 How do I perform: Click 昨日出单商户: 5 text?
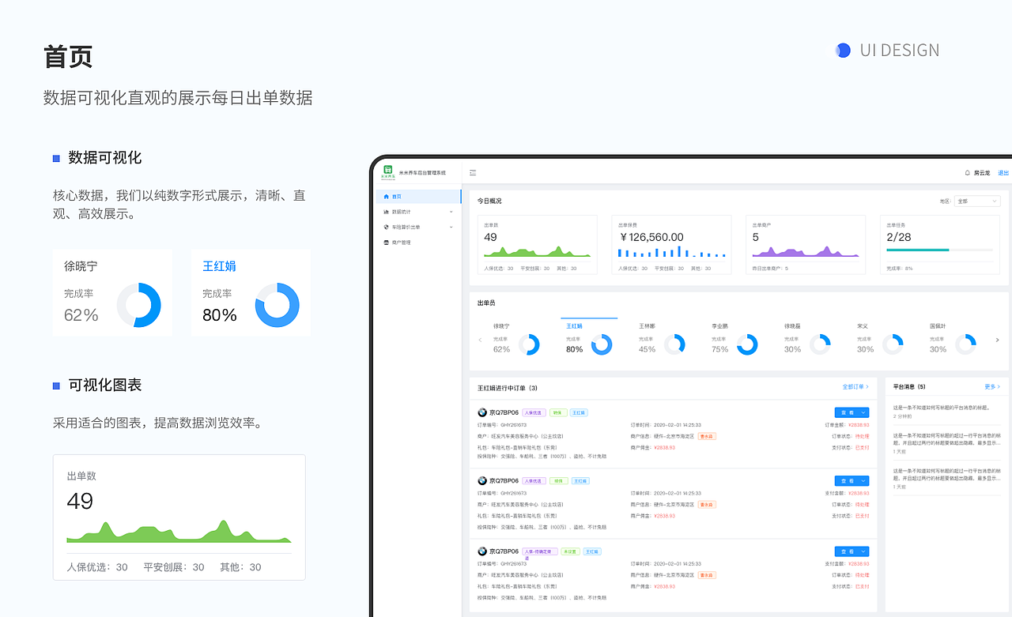[x=770, y=269]
